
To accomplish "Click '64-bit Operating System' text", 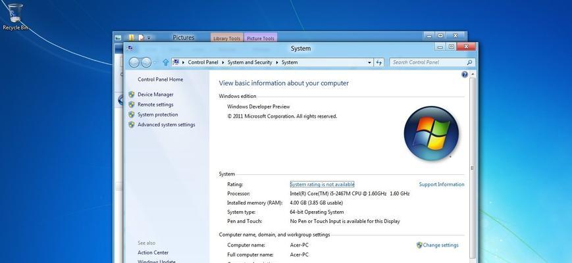I will tap(317, 212).
